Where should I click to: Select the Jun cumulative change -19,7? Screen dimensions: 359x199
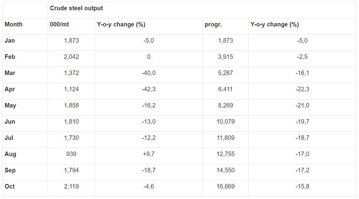pos(302,122)
